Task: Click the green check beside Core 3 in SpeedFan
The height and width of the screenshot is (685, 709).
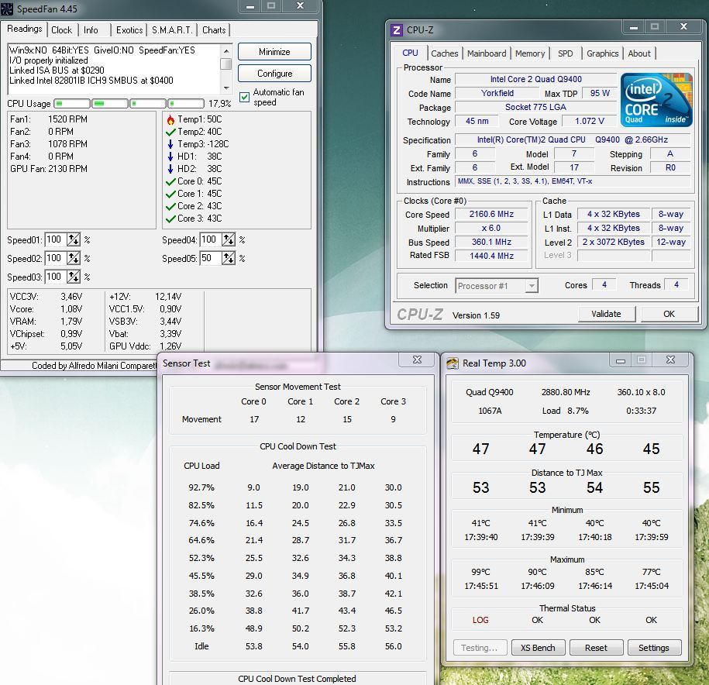Action: (170, 219)
